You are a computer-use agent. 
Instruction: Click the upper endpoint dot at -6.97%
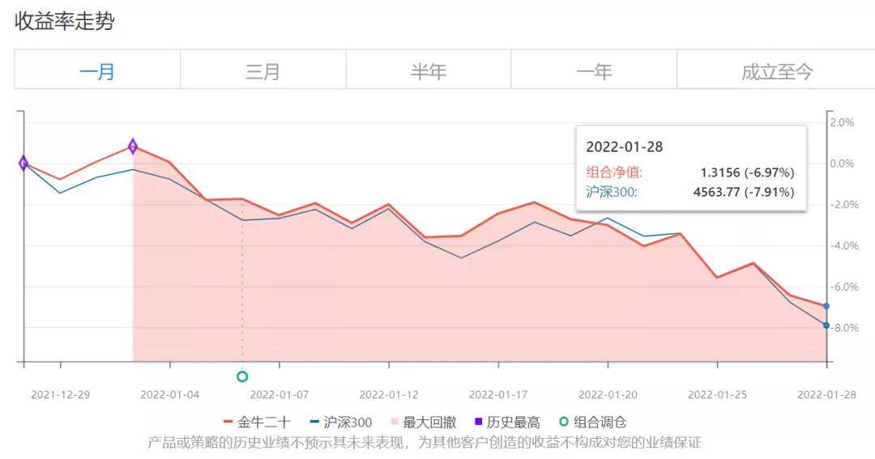click(826, 306)
